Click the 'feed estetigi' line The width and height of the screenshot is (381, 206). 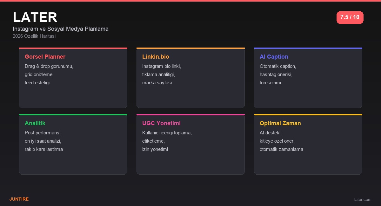(37, 83)
